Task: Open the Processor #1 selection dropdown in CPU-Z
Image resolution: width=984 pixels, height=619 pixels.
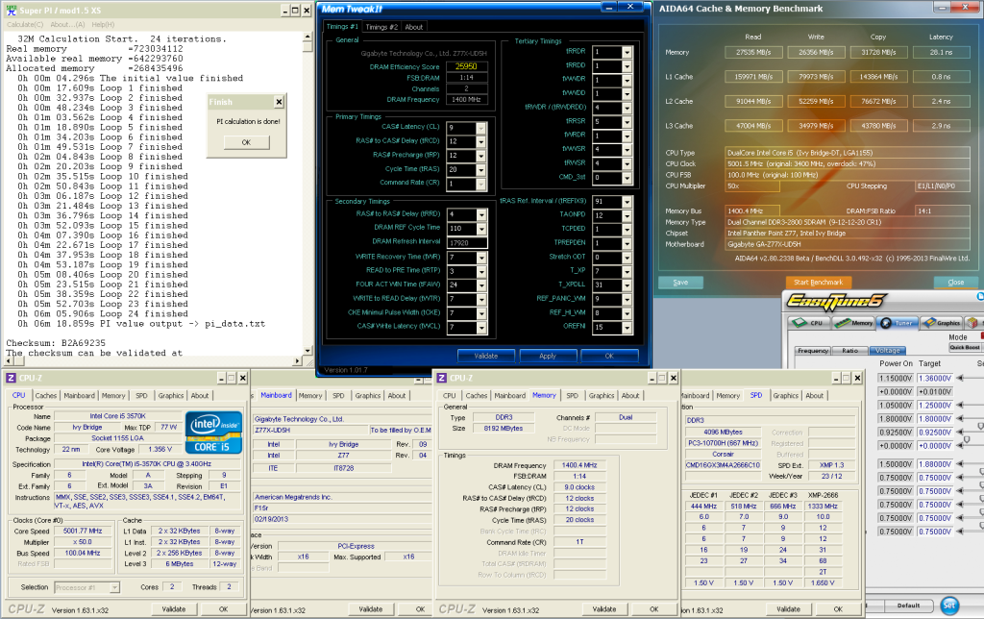Action: tap(115, 587)
